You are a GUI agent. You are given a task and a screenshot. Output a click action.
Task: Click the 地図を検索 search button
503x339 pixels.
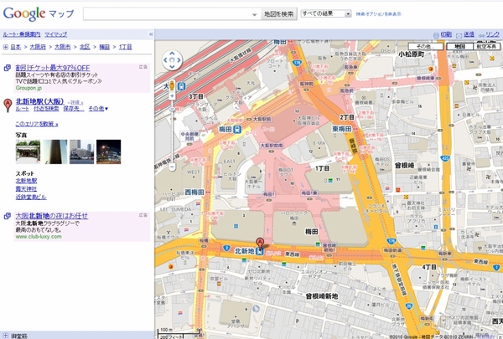pyautogui.click(x=279, y=14)
